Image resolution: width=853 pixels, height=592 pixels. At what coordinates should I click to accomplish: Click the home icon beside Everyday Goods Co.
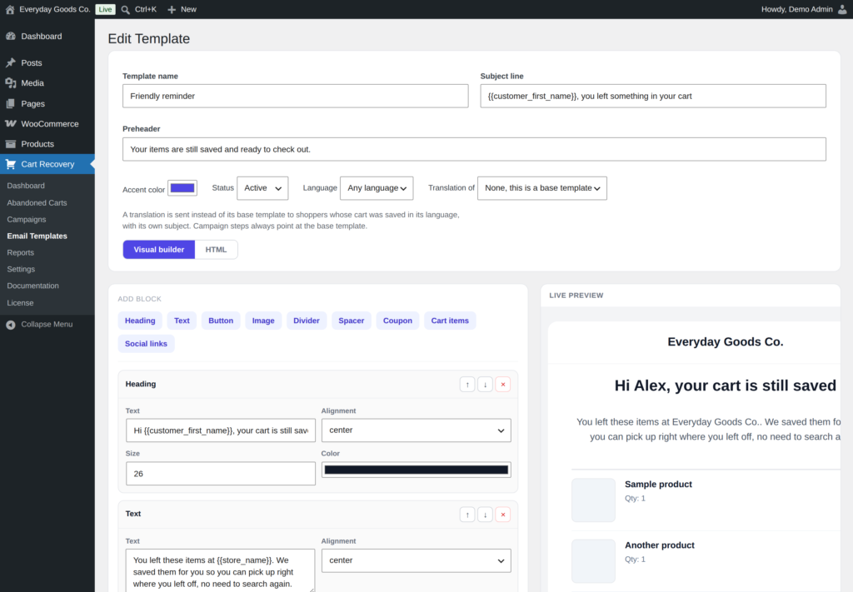(10, 9)
